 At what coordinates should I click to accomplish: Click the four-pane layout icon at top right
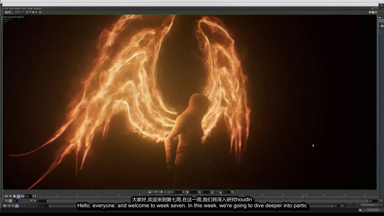click(373, 12)
